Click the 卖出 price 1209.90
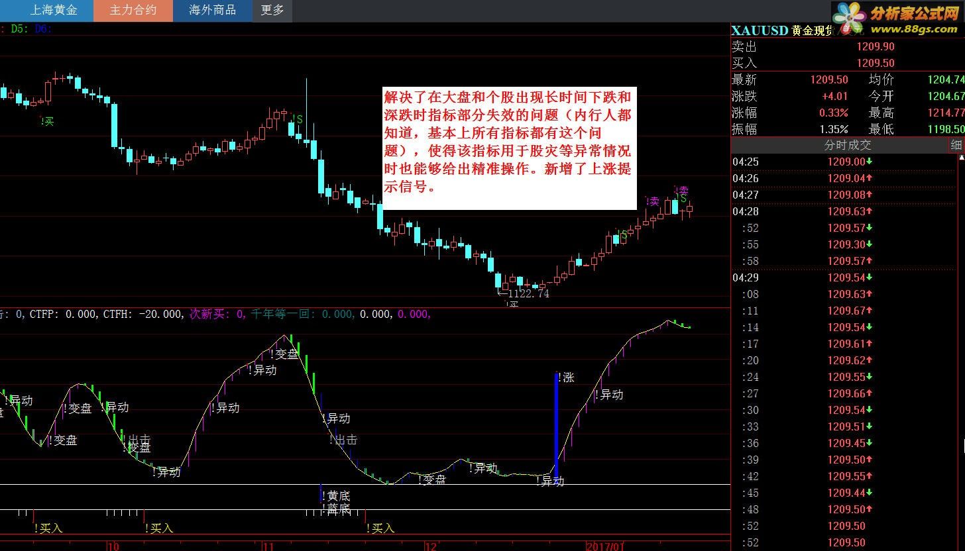This screenshot has height=551, width=965. (875, 46)
